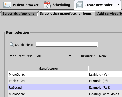Open the Scheduling tab

(58, 5)
